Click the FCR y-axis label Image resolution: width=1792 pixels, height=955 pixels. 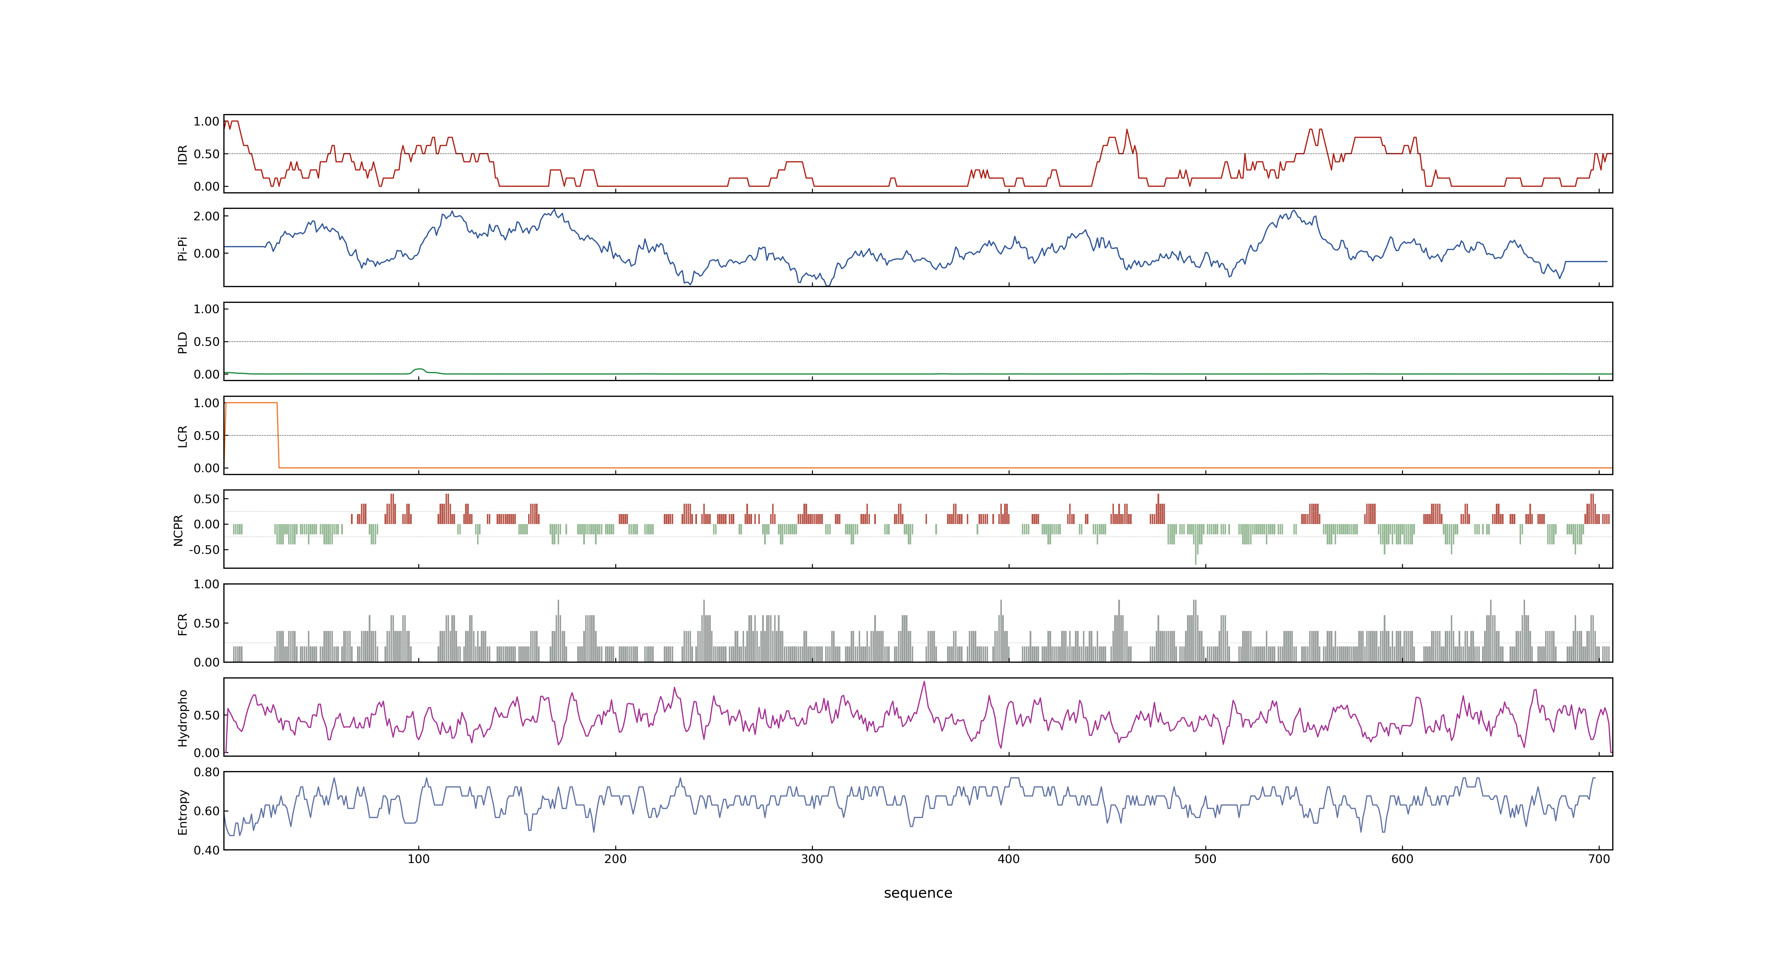pos(183,623)
